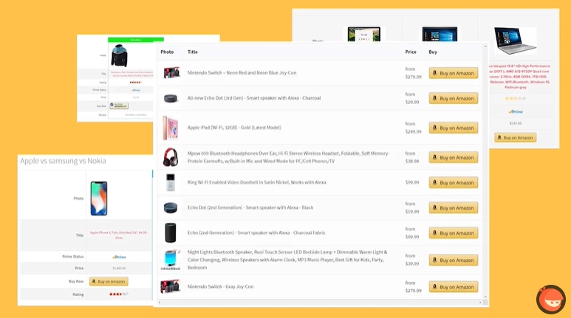Viewport: 571px width, 318px height.
Task: Click the Nintendo Switch Gray Joy-Con photo
Action: pos(171,286)
